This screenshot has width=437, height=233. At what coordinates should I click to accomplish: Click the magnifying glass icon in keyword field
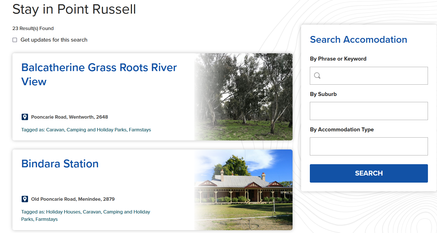coord(317,75)
